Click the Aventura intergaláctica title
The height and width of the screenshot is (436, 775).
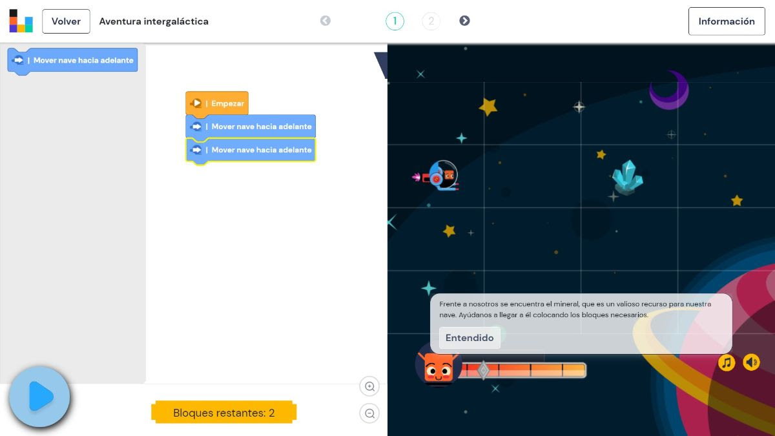(x=154, y=21)
